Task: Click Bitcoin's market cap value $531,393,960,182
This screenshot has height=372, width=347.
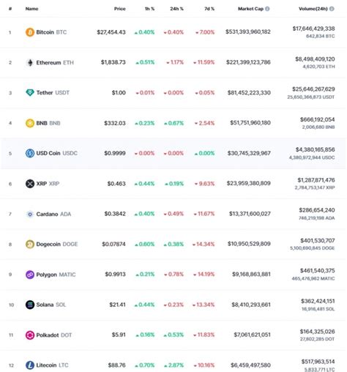Action: (248, 32)
